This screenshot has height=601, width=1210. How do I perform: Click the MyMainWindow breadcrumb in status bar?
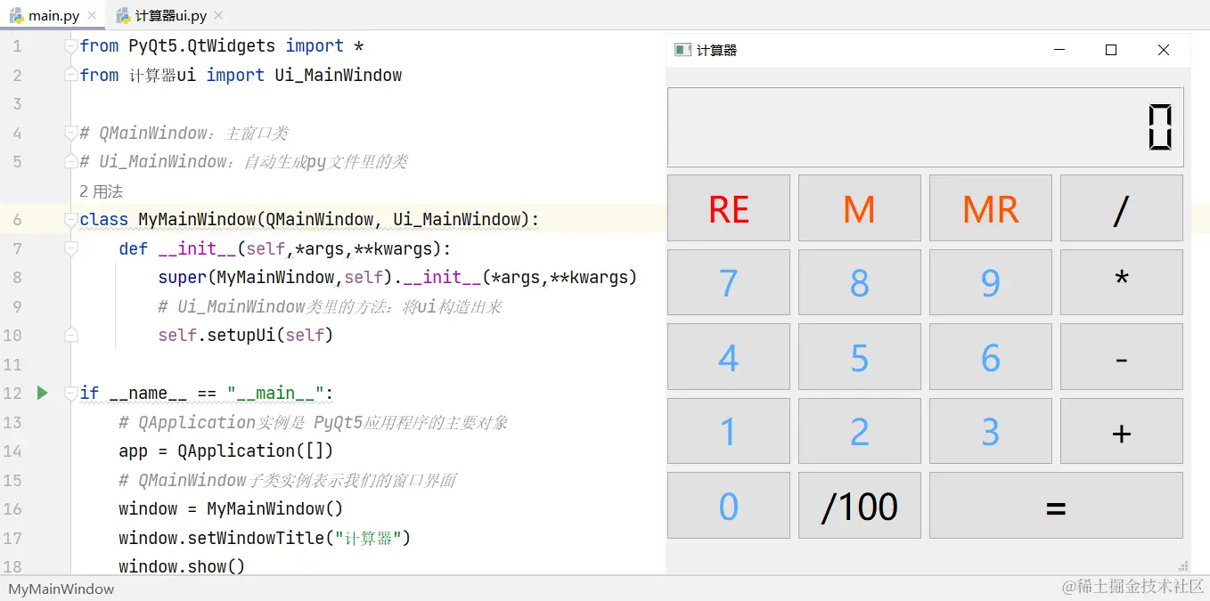tap(61, 589)
